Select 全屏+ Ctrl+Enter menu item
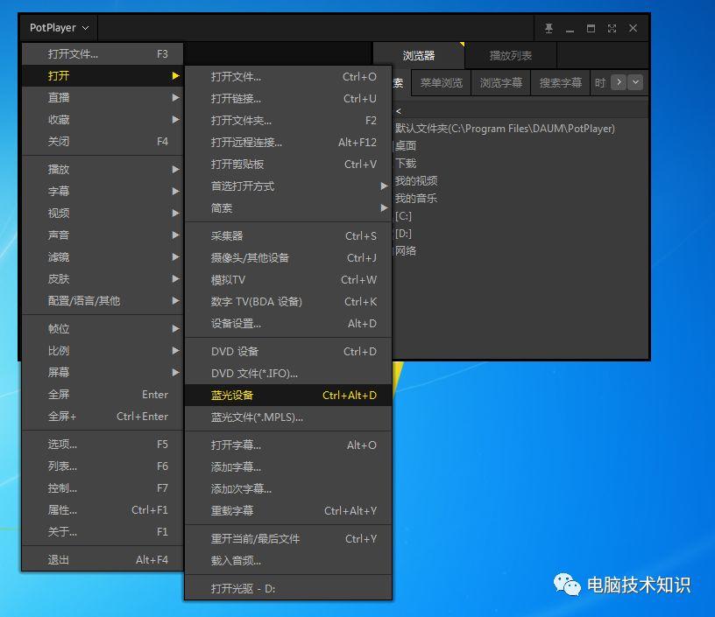715x617 pixels. pos(103,417)
